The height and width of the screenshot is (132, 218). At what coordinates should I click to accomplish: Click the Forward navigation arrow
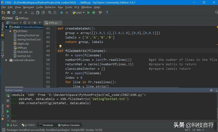pos(67,13)
